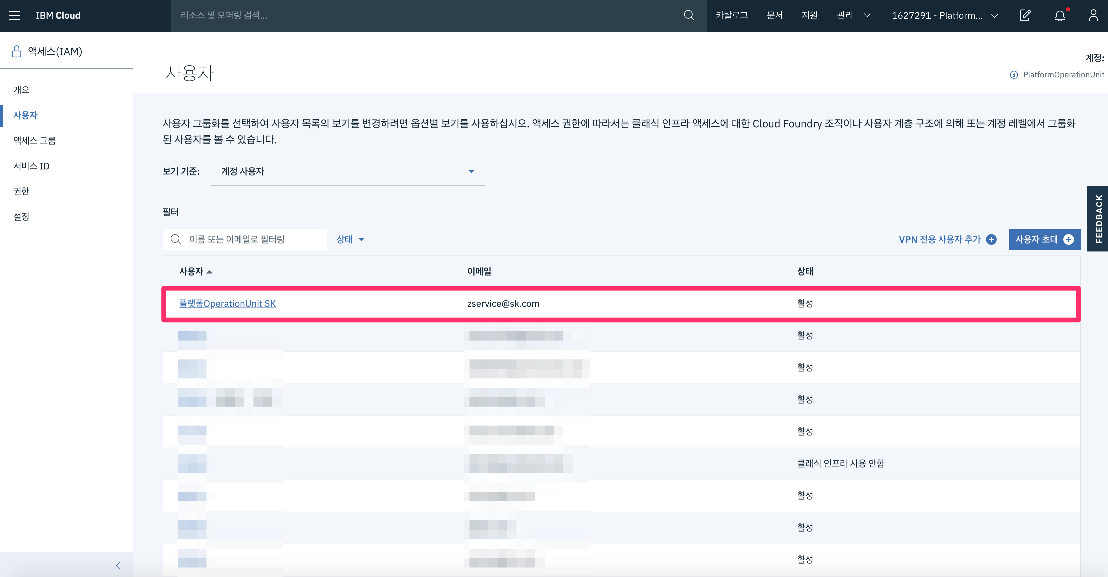This screenshot has width=1108, height=577.
Task: Expand the 관리 dropdown menu
Action: (x=853, y=15)
